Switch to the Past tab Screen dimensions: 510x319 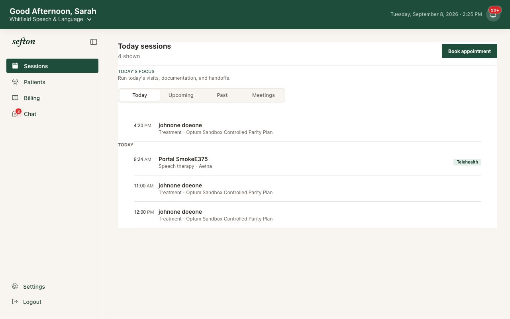(x=222, y=95)
